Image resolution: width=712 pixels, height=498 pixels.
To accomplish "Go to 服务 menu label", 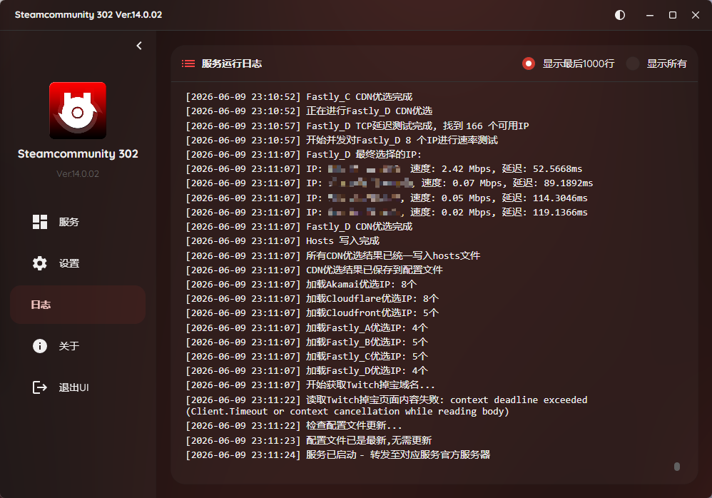I will [x=69, y=222].
